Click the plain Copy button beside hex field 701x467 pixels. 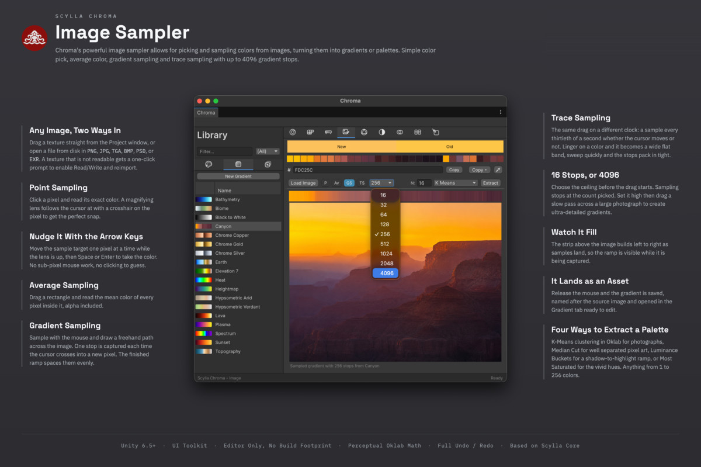454,169
